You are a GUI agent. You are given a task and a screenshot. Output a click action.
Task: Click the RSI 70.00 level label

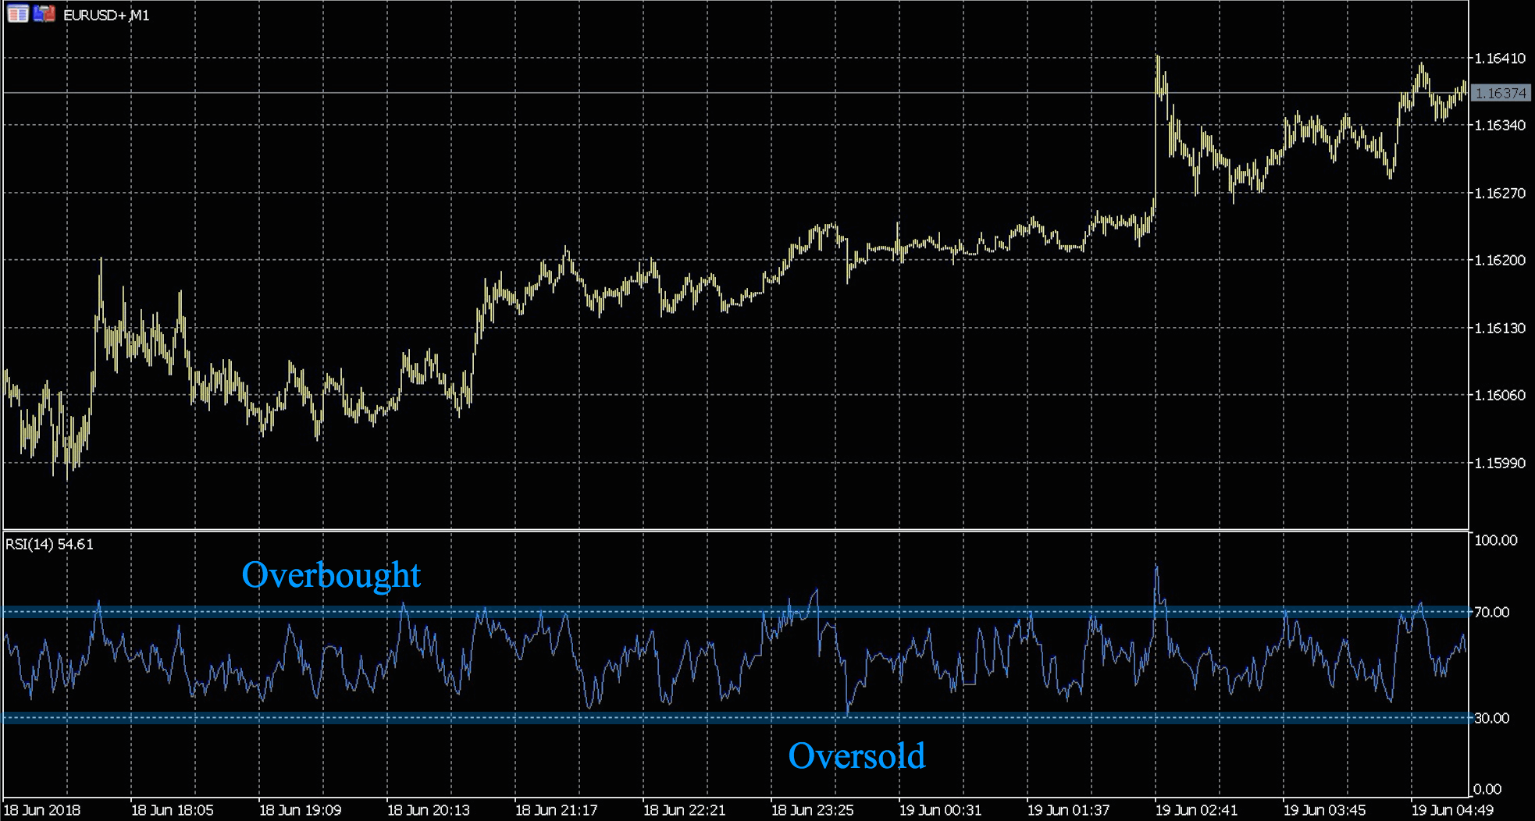point(1492,613)
